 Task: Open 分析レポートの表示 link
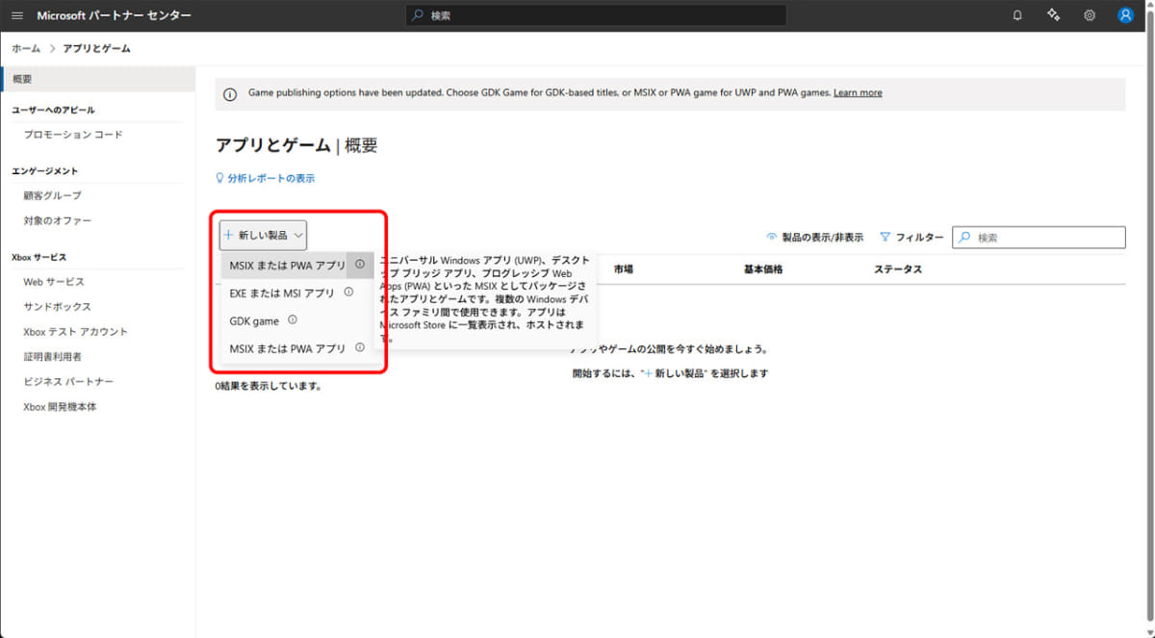(x=270, y=178)
